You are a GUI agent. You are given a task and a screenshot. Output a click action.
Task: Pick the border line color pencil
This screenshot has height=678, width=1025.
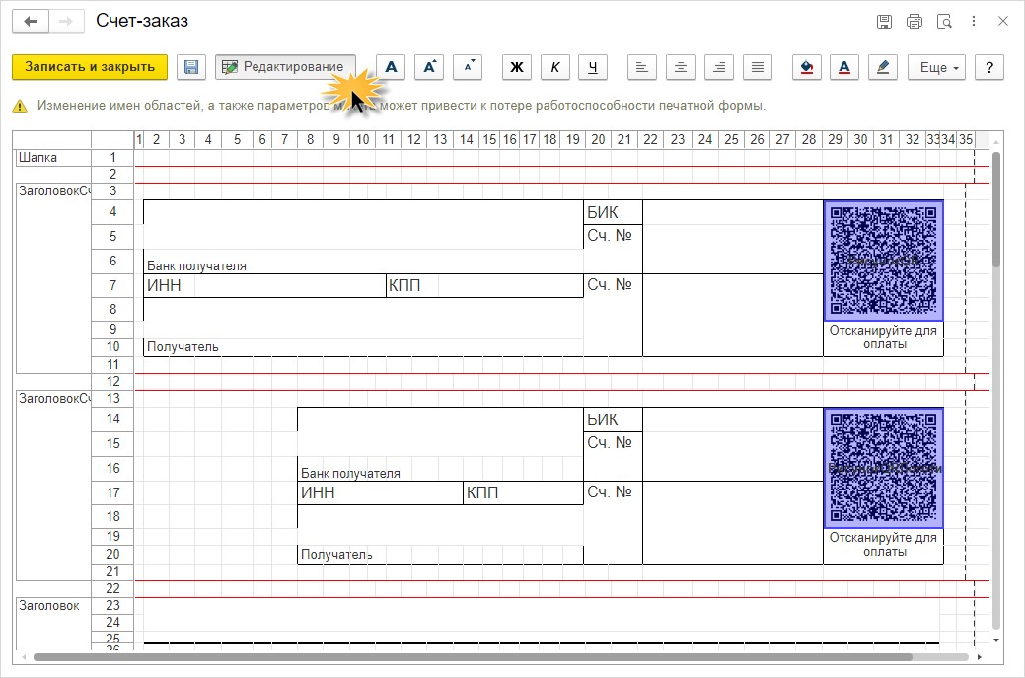[x=883, y=67]
